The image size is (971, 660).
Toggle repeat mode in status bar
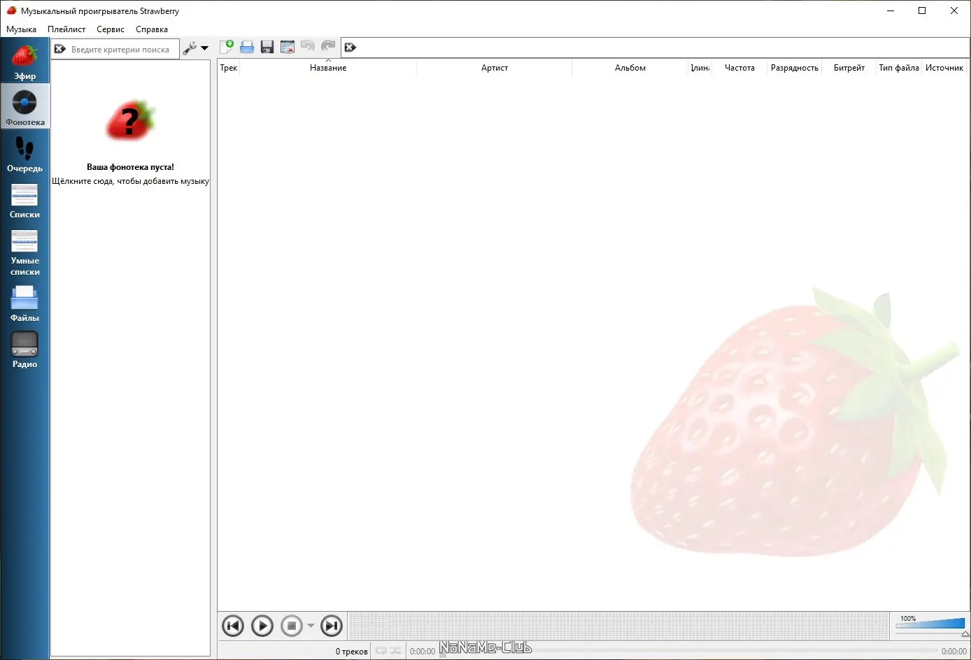pyautogui.click(x=381, y=651)
